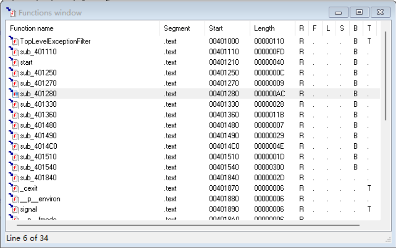
Task: Select function sub_401490
Action: pyautogui.click(x=39, y=136)
